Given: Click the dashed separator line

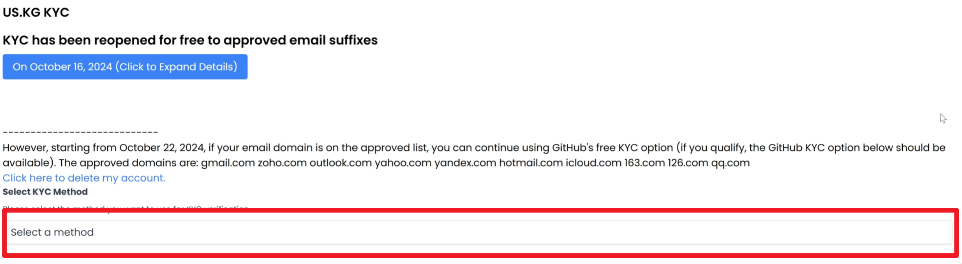Looking at the screenshot, I should [x=80, y=132].
